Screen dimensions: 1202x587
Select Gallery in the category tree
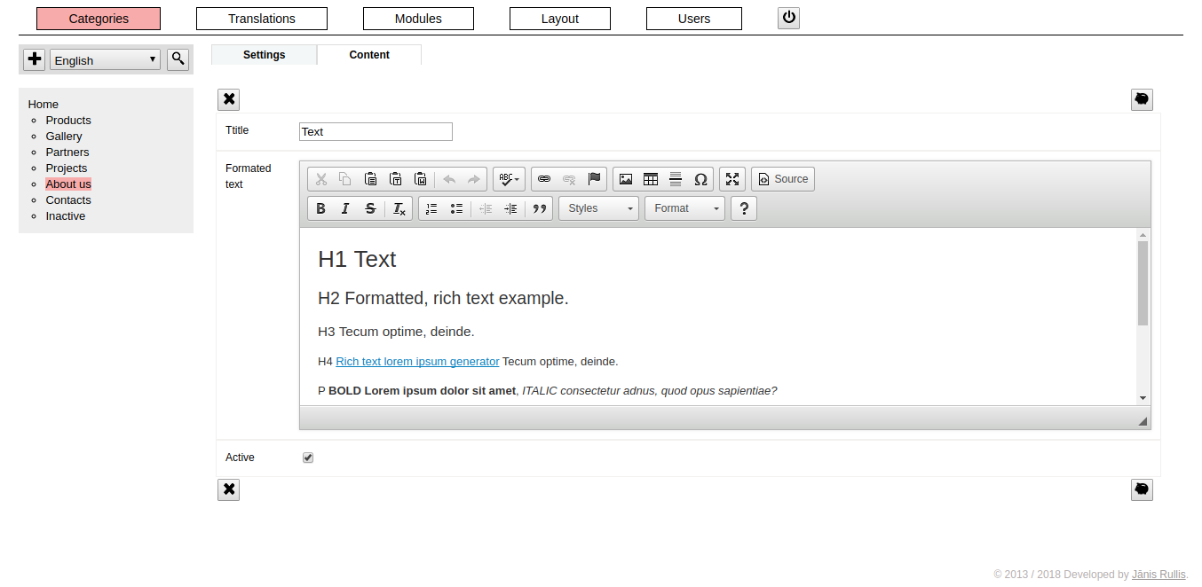coord(64,137)
